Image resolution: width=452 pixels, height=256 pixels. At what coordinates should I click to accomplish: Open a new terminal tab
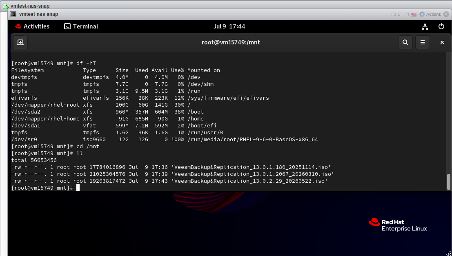(x=20, y=42)
